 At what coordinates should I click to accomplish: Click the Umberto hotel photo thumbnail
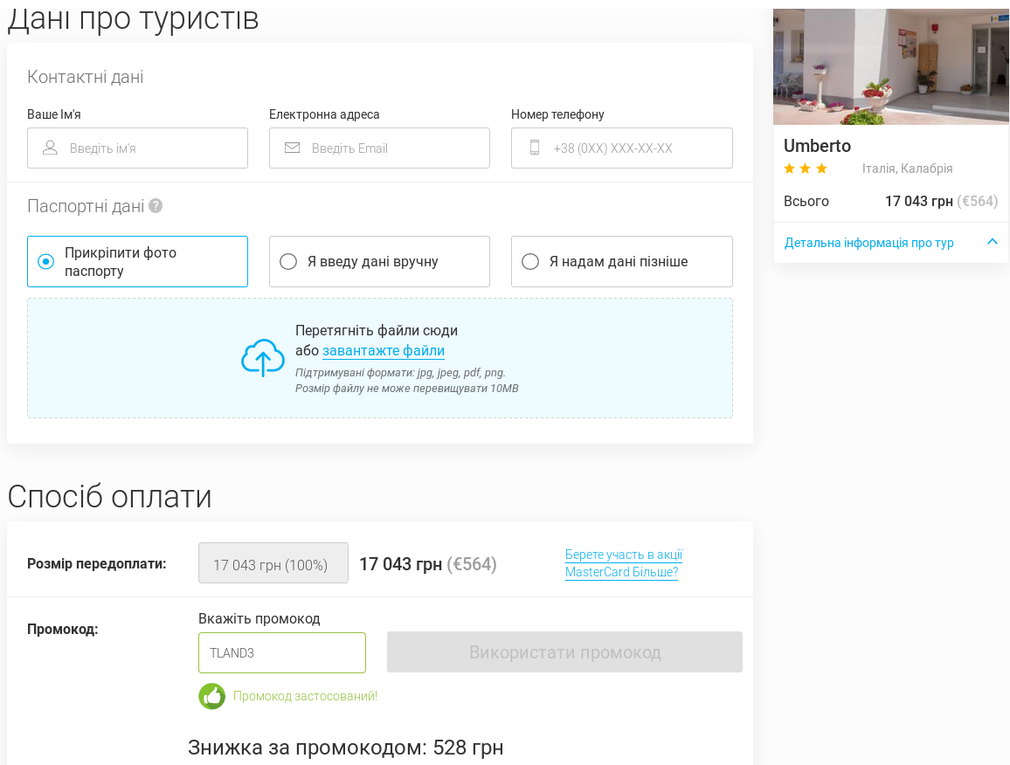pyautogui.click(x=890, y=67)
